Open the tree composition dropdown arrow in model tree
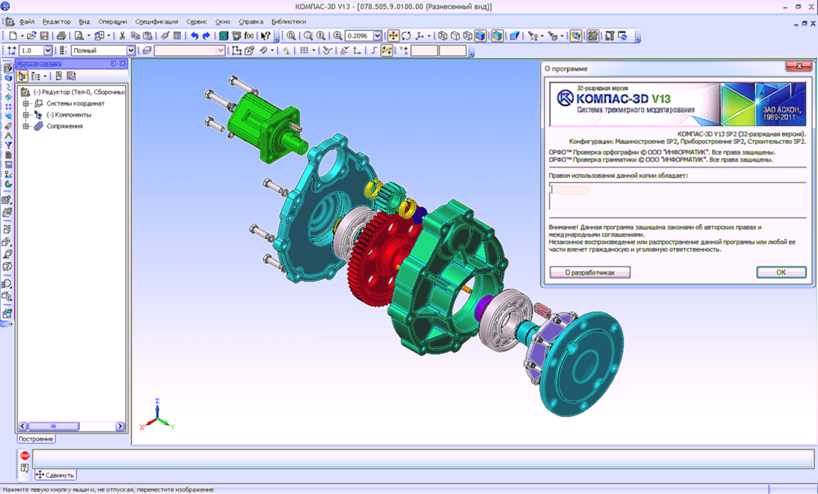This screenshot has height=494, width=818. pyautogui.click(x=45, y=76)
